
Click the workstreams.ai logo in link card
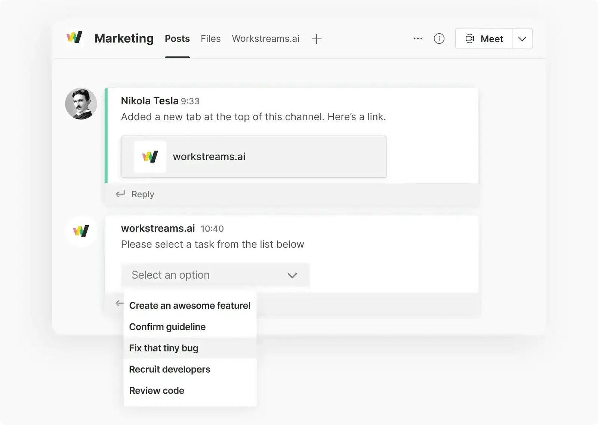pos(150,156)
